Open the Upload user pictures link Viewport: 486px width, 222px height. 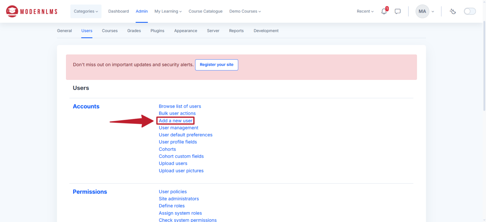[181, 171]
